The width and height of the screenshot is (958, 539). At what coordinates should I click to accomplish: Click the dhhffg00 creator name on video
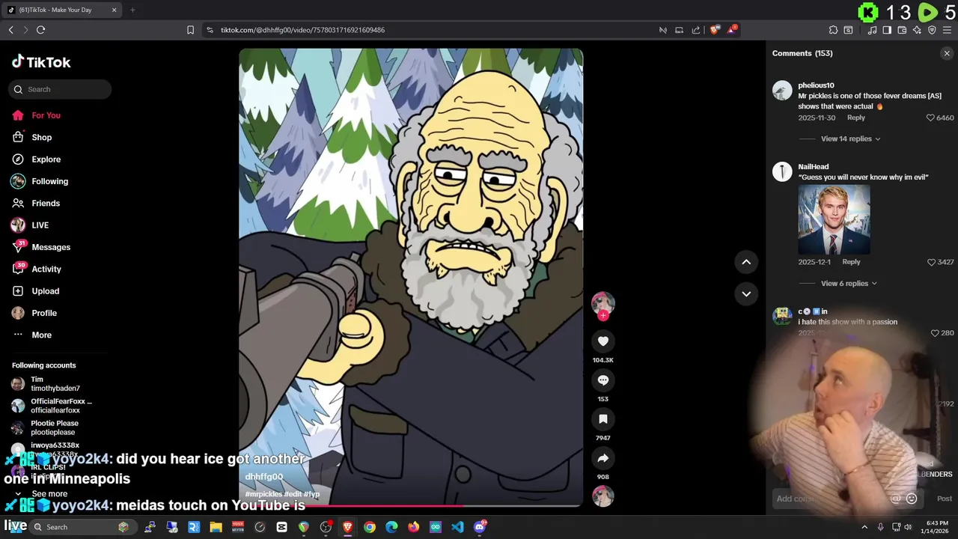click(x=264, y=477)
